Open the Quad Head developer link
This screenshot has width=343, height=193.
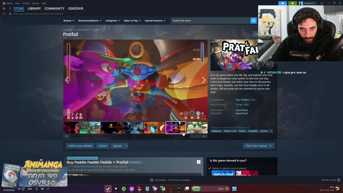pyautogui.click(x=241, y=110)
